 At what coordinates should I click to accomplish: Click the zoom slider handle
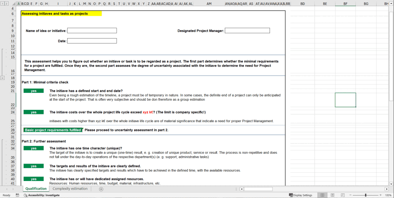(x=365, y=195)
